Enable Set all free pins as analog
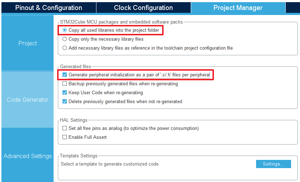 click(65, 128)
